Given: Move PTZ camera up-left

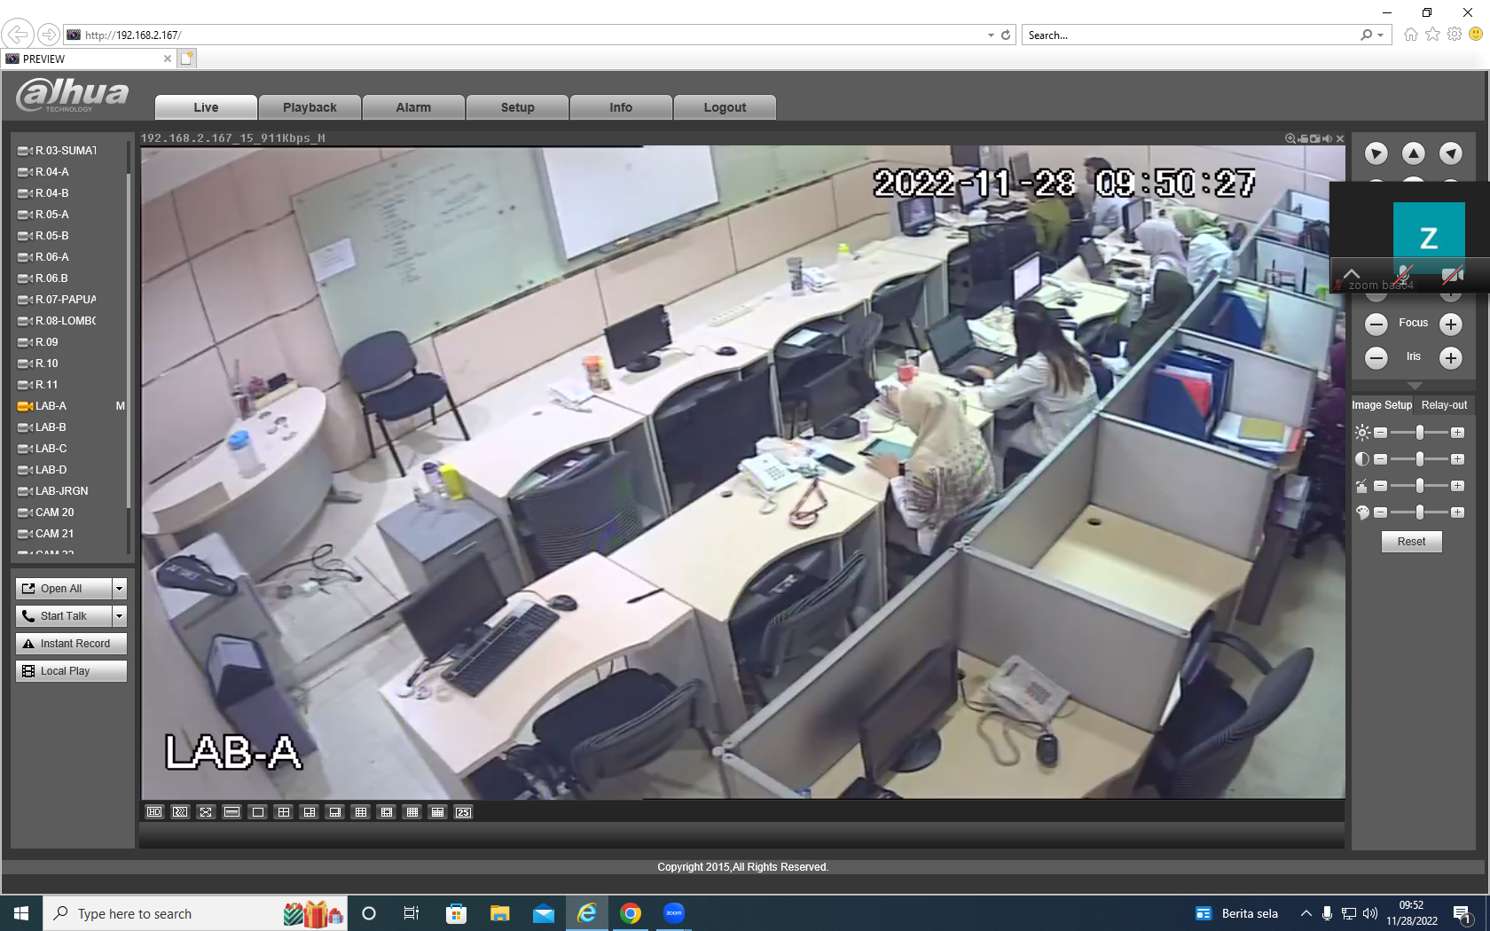Looking at the screenshot, I should (1376, 153).
